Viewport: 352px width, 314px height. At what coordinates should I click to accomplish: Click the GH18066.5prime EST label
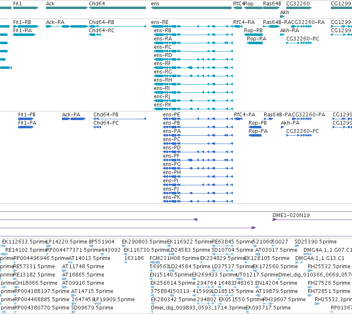click(36, 283)
